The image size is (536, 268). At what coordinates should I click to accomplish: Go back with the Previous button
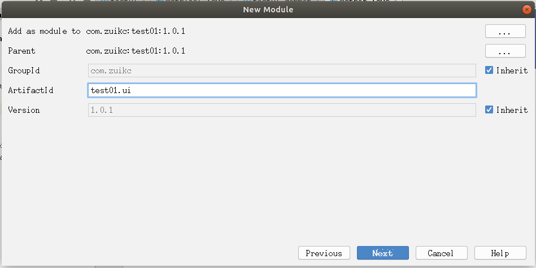pyautogui.click(x=324, y=253)
